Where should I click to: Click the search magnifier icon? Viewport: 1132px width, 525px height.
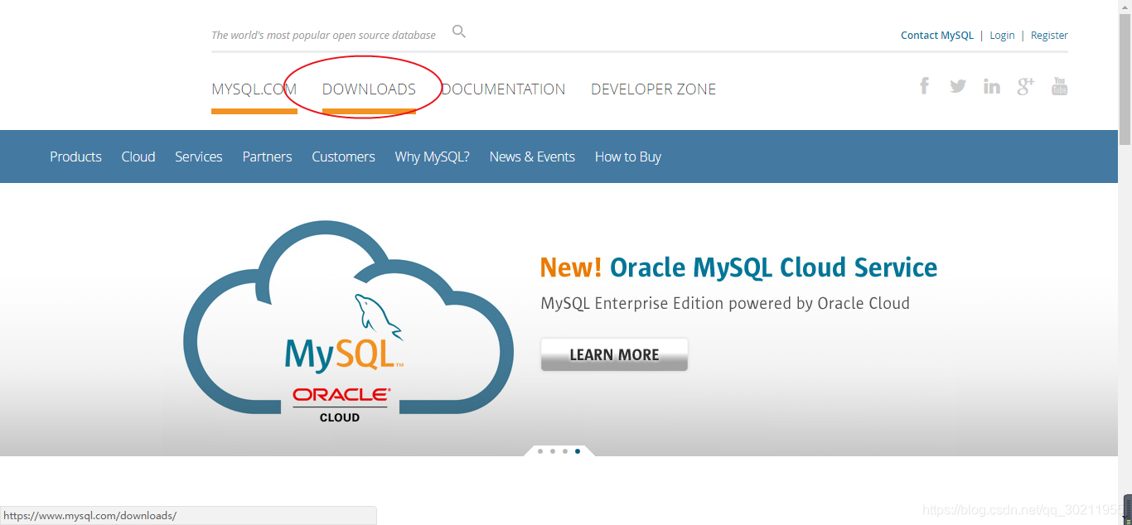click(x=459, y=32)
